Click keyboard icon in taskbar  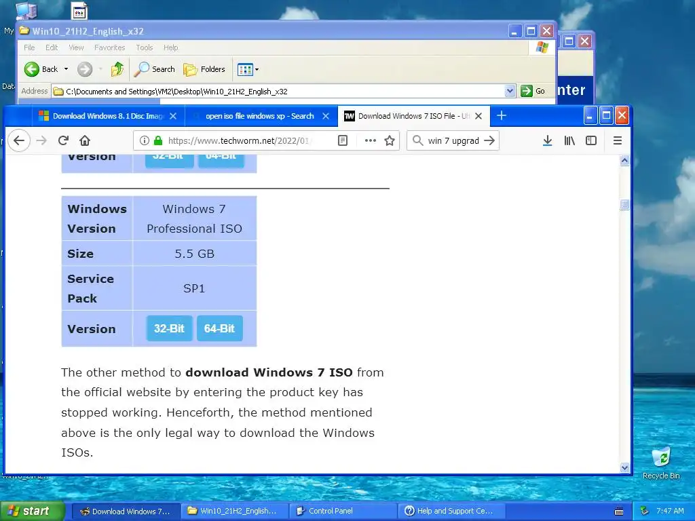[x=619, y=512]
